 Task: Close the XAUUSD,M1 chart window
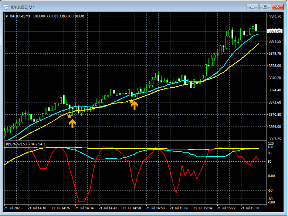[277, 7]
